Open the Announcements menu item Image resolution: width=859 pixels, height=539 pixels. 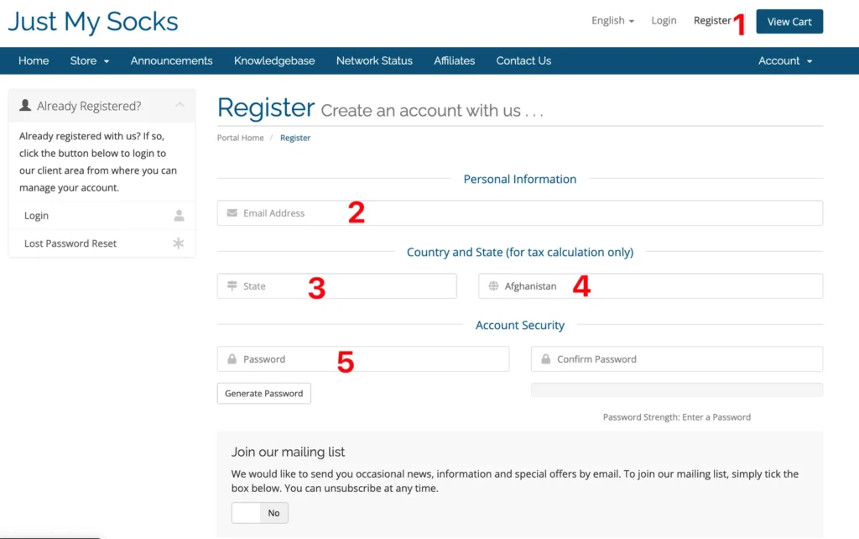pyautogui.click(x=171, y=60)
